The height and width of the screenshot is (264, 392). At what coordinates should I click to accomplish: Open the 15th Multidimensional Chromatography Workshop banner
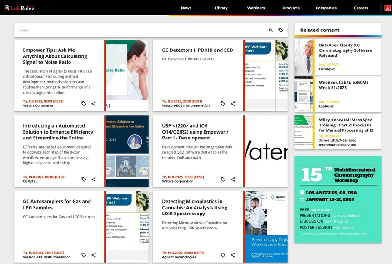pyautogui.click(x=338, y=199)
